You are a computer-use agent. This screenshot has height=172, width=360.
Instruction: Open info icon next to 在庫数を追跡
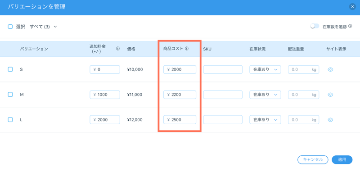click(350, 26)
